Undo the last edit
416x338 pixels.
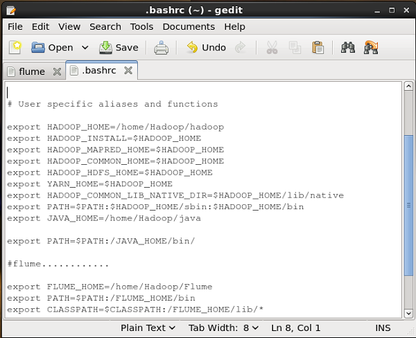[x=206, y=48]
